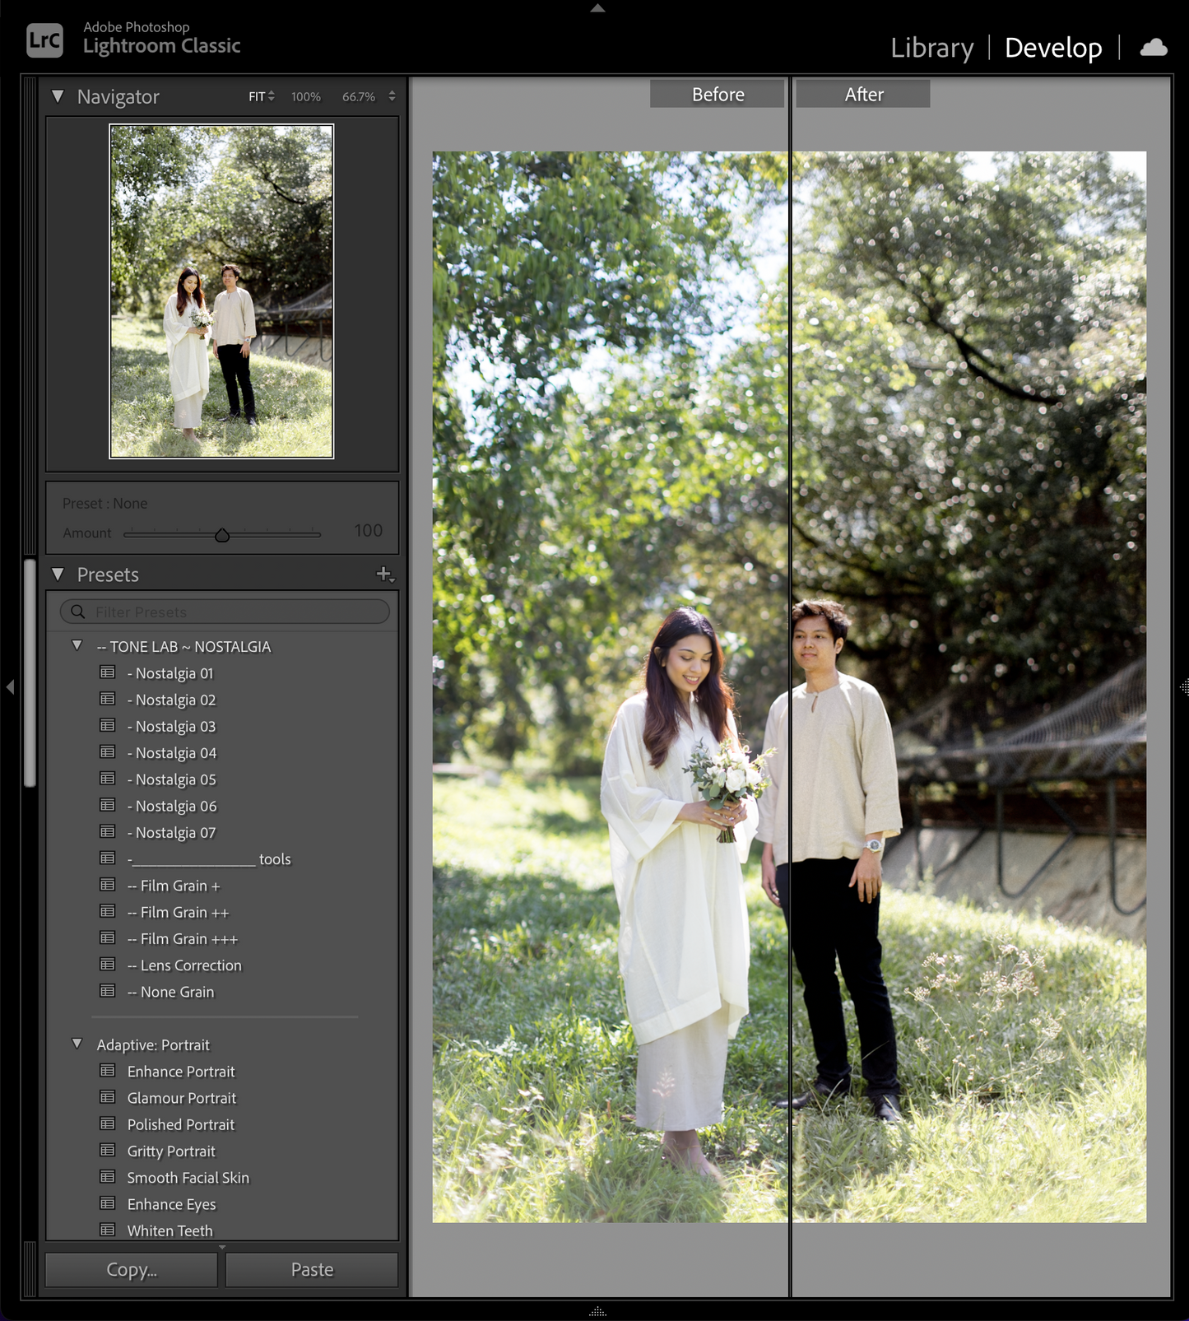
Task: Click preset icon beside Smooth Facial Skin
Action: click(108, 1177)
